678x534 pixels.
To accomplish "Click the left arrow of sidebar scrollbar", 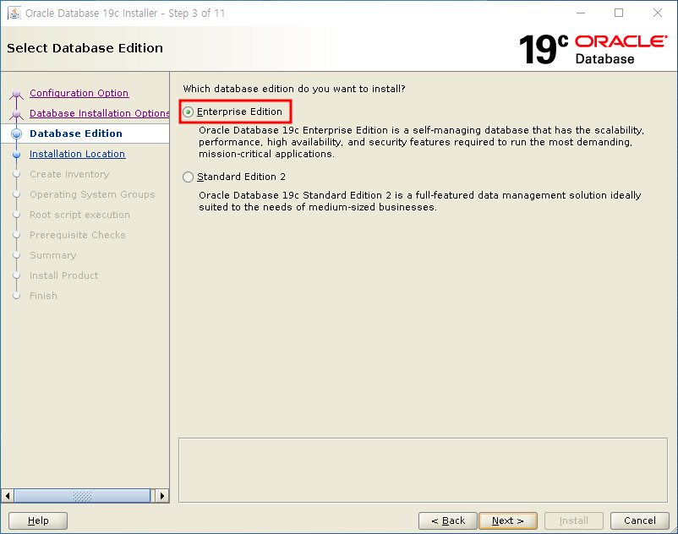I will pos(8,495).
